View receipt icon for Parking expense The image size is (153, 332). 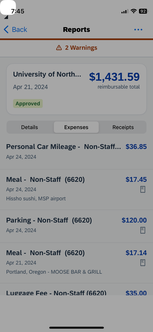point(143,230)
